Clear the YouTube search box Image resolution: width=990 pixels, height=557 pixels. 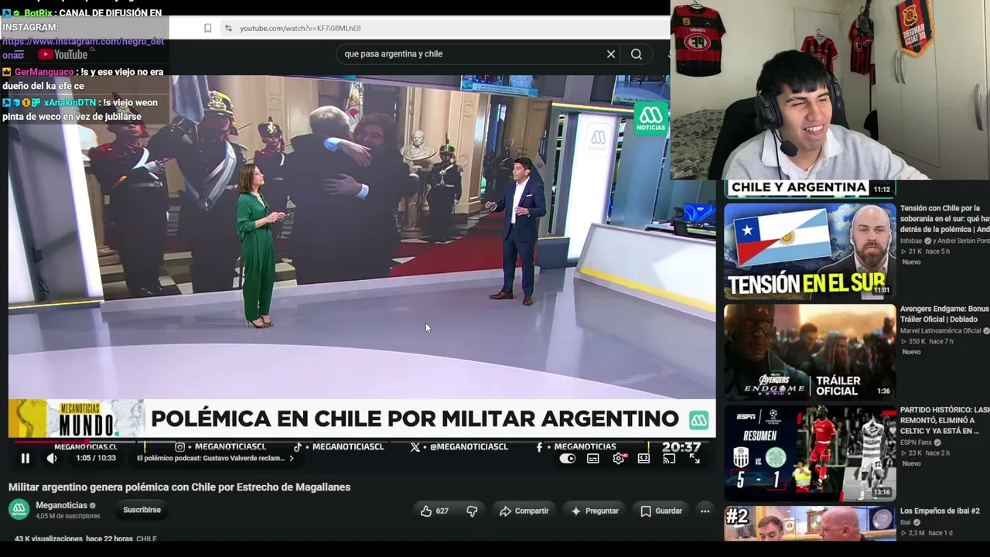[611, 54]
